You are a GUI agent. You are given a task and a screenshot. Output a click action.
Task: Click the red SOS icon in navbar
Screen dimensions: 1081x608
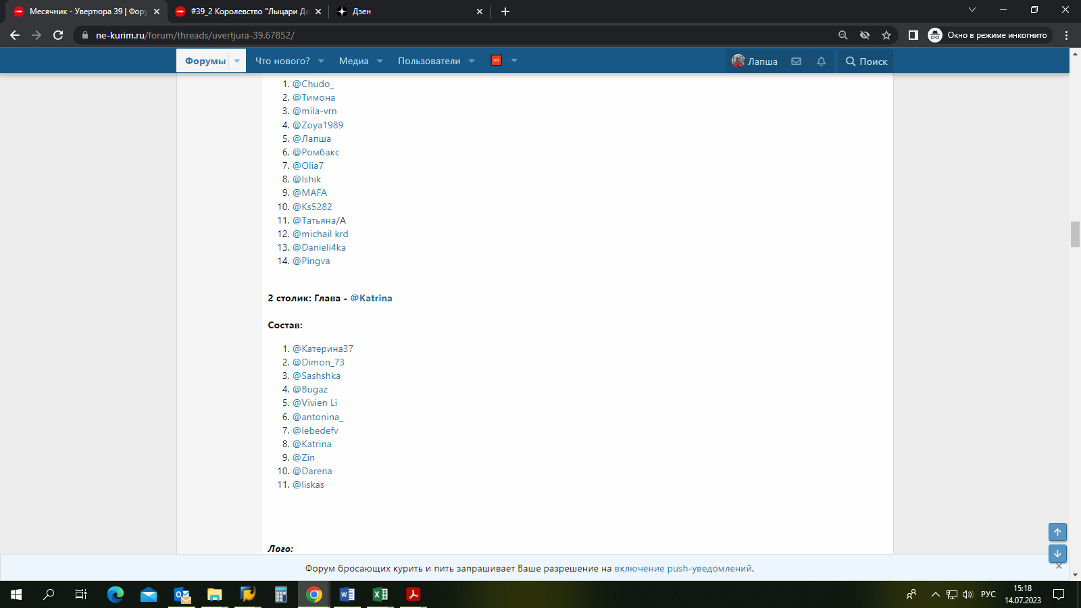click(x=497, y=60)
